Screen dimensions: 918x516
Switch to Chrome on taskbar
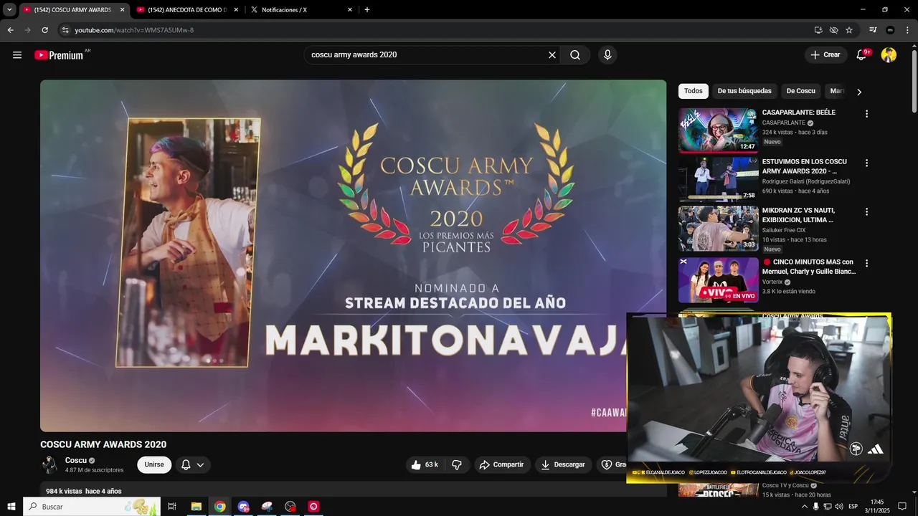click(219, 507)
